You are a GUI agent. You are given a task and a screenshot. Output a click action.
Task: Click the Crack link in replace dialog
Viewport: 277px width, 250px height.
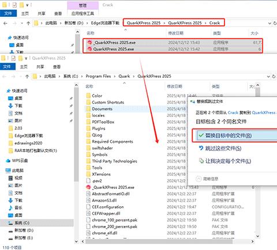[x=233, y=112]
